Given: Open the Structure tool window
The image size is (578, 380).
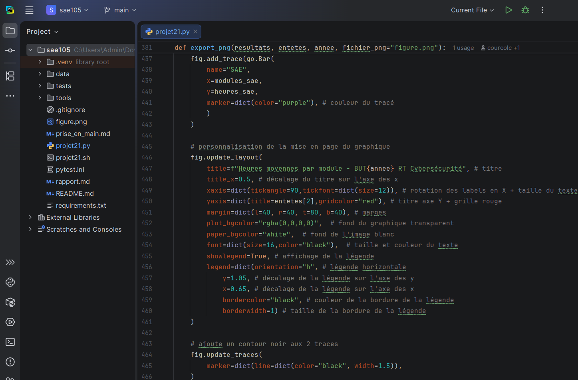Looking at the screenshot, I should (10, 76).
